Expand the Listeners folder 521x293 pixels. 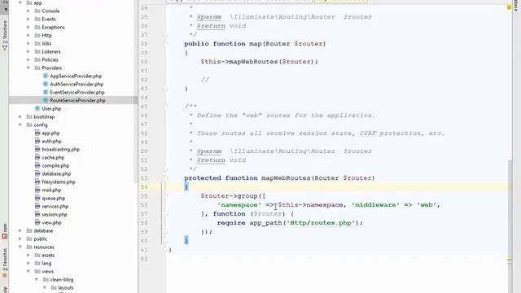point(28,51)
